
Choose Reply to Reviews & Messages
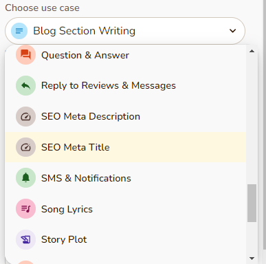pos(126,86)
